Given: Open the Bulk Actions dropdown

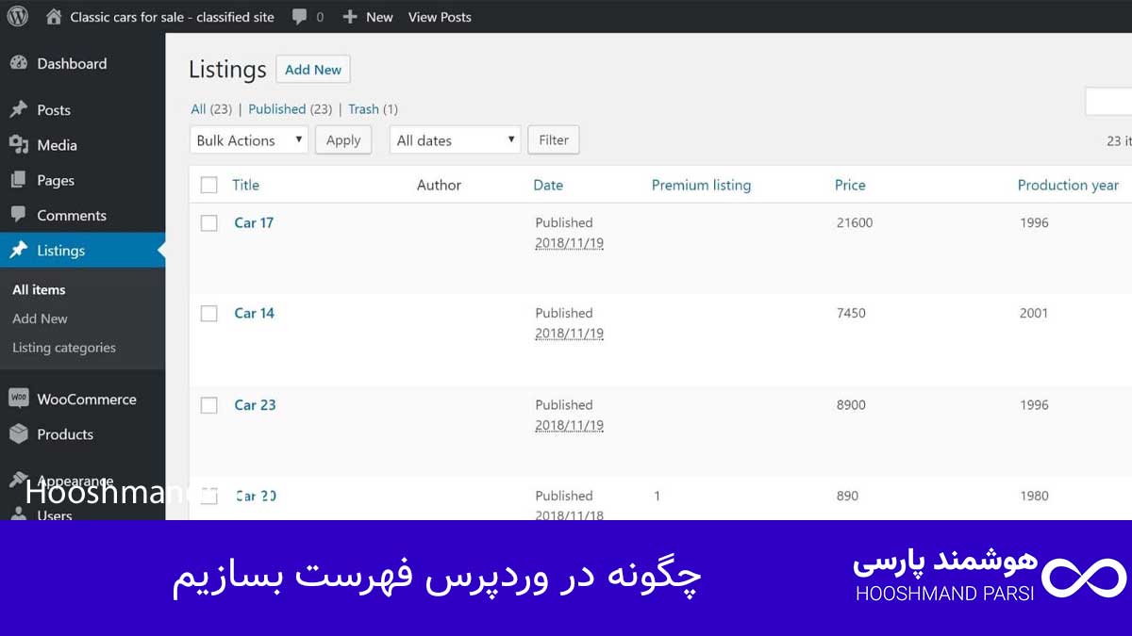Looking at the screenshot, I should coord(249,139).
